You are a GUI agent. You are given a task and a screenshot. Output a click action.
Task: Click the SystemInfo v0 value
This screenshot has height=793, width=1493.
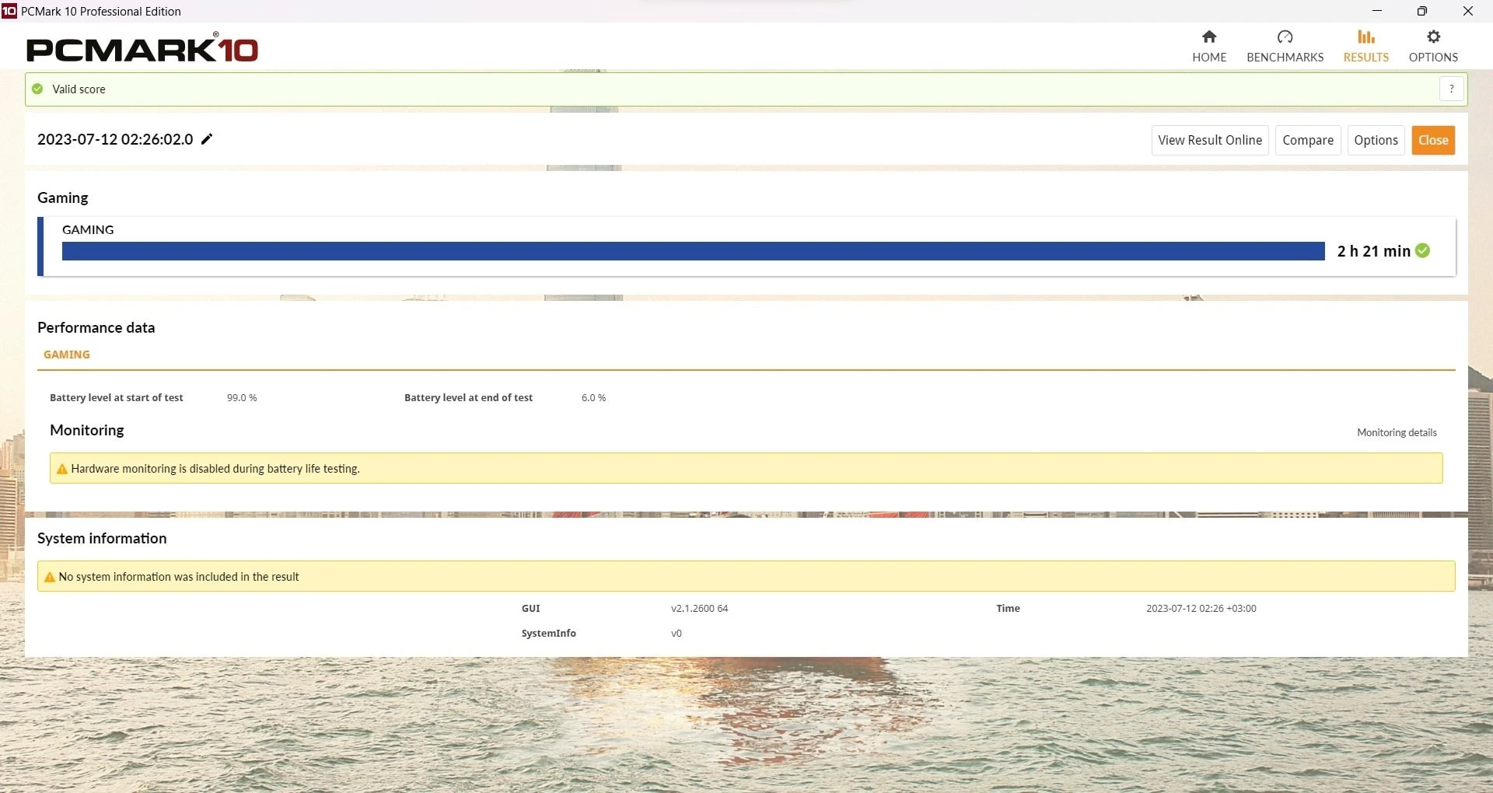pos(676,633)
